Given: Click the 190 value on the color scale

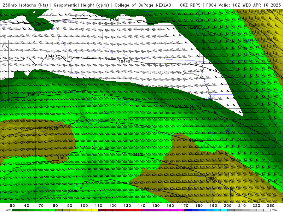Looking at the screenshot, I should 213,206.
